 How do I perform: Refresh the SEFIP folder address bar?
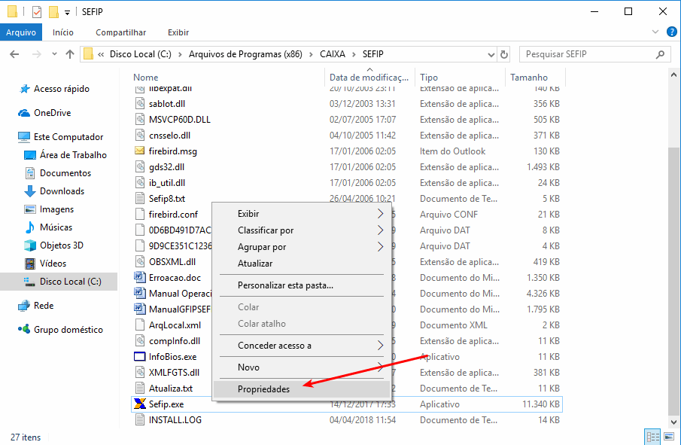click(x=504, y=54)
